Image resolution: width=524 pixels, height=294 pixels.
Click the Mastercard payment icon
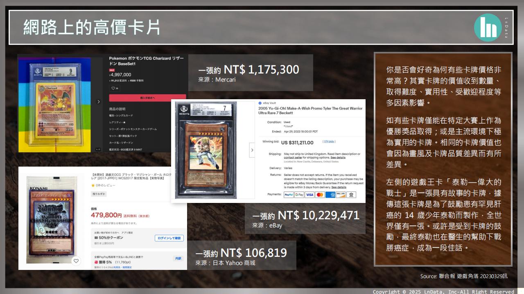[x=320, y=195]
